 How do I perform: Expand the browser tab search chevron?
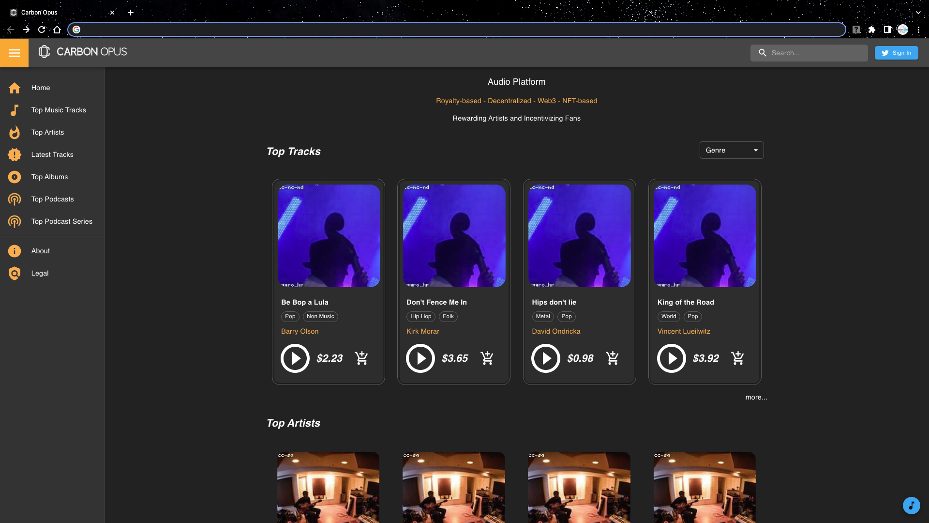pyautogui.click(x=918, y=13)
